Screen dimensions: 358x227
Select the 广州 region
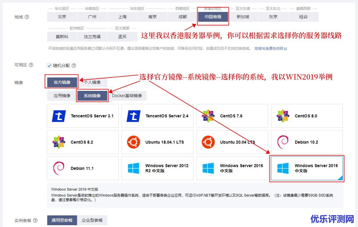pos(92,17)
